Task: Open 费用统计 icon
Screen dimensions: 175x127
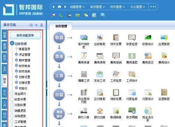Action: click(x=164, y=56)
